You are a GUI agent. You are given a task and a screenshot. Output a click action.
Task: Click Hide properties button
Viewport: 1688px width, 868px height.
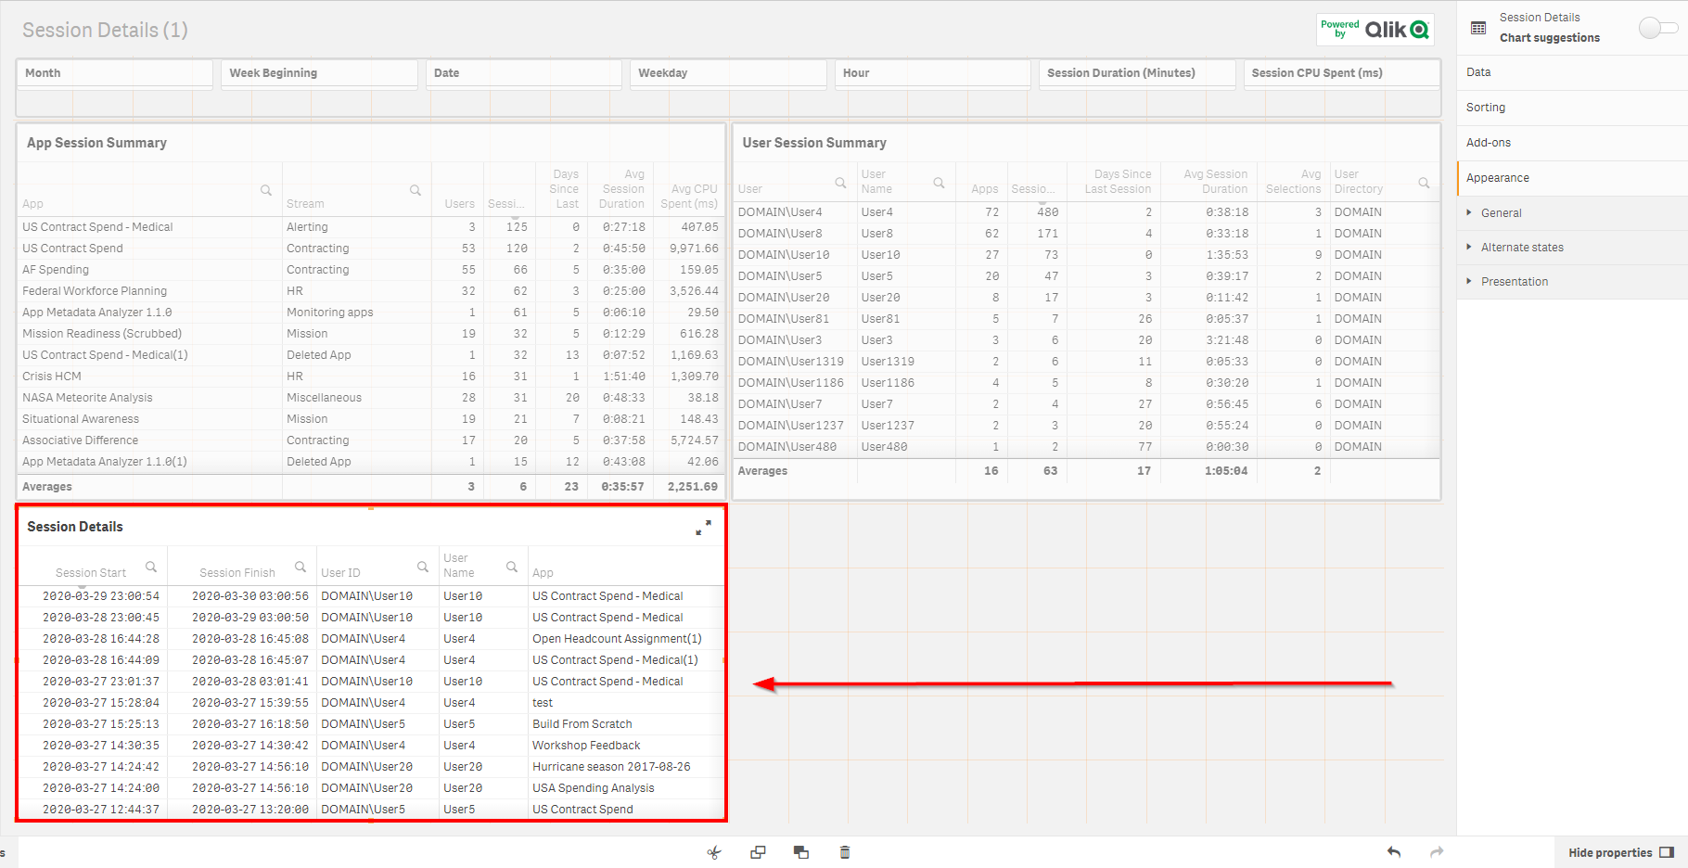pos(1620,852)
